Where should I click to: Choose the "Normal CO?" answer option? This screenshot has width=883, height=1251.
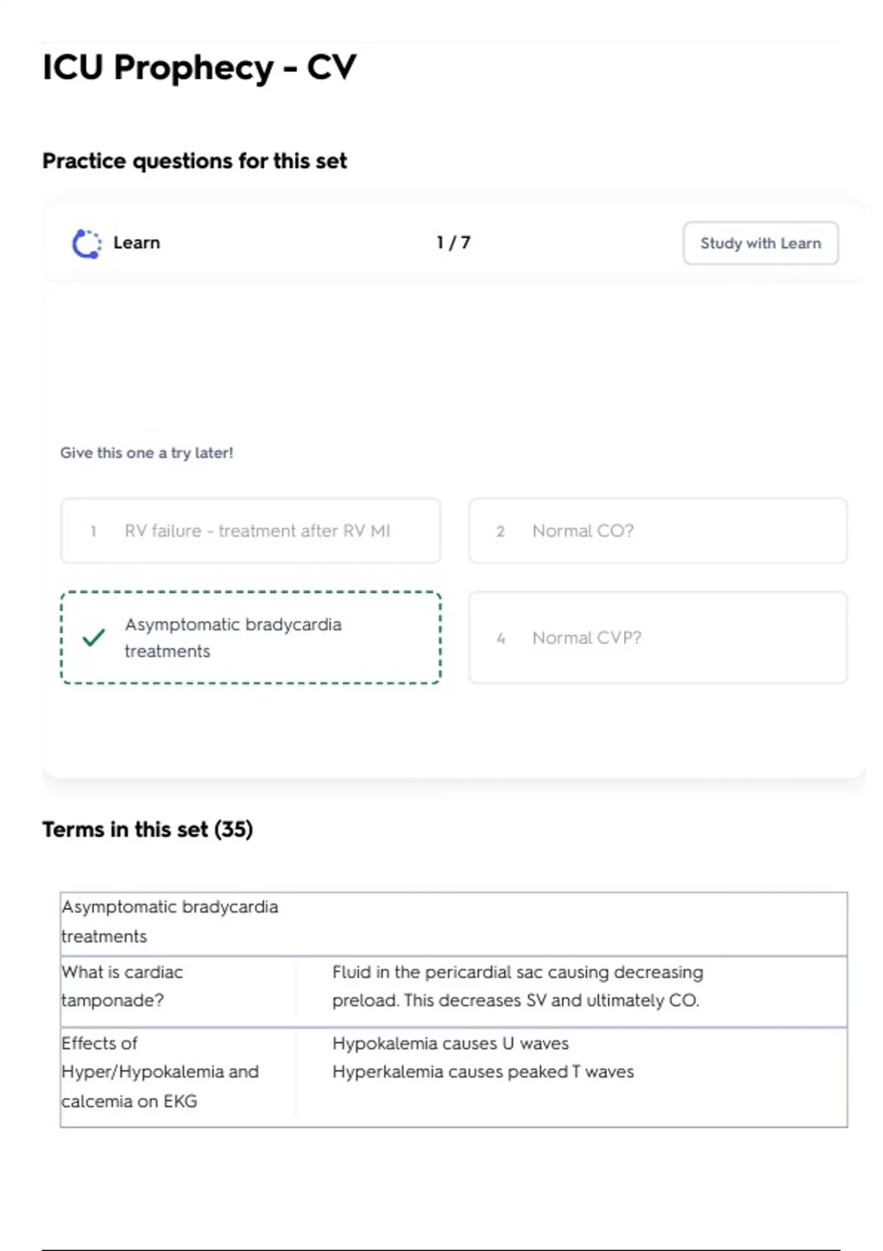(x=658, y=531)
